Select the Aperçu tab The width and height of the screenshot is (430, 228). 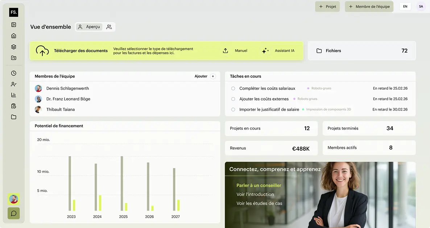coord(89,27)
